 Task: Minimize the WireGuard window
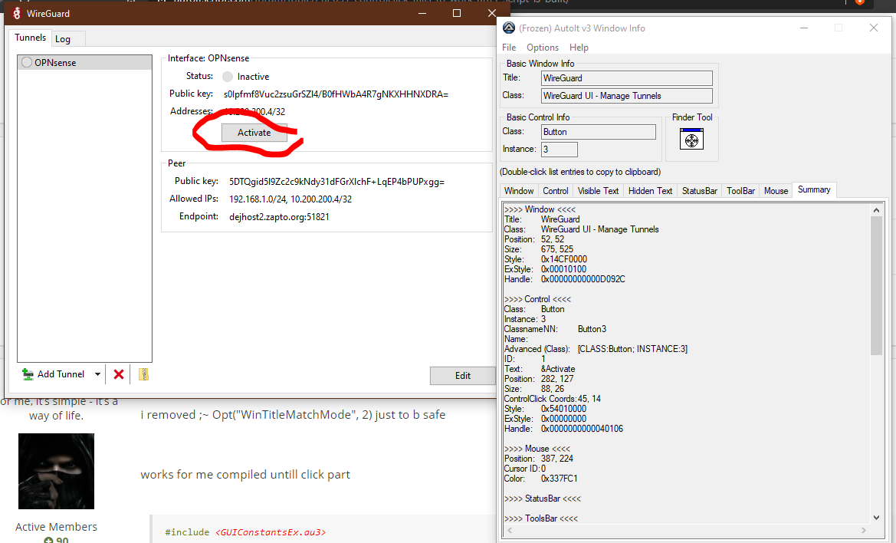(422, 13)
